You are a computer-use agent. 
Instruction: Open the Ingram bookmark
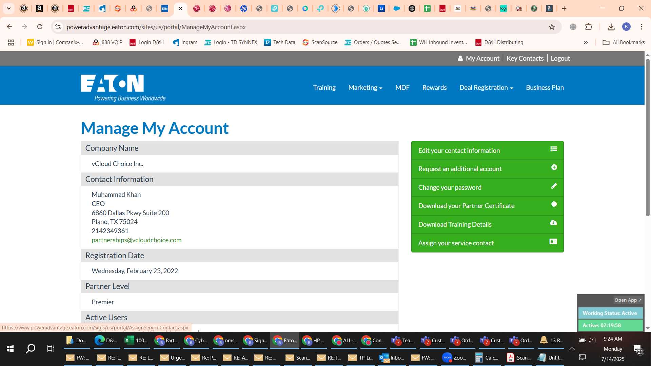coord(185,42)
